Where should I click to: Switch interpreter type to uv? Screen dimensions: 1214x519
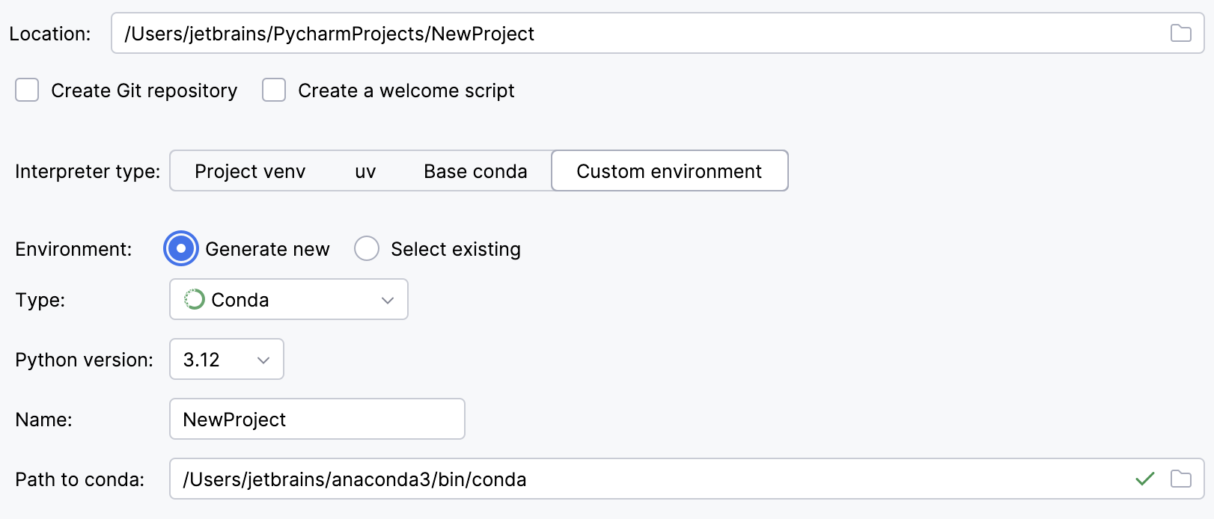(x=365, y=171)
